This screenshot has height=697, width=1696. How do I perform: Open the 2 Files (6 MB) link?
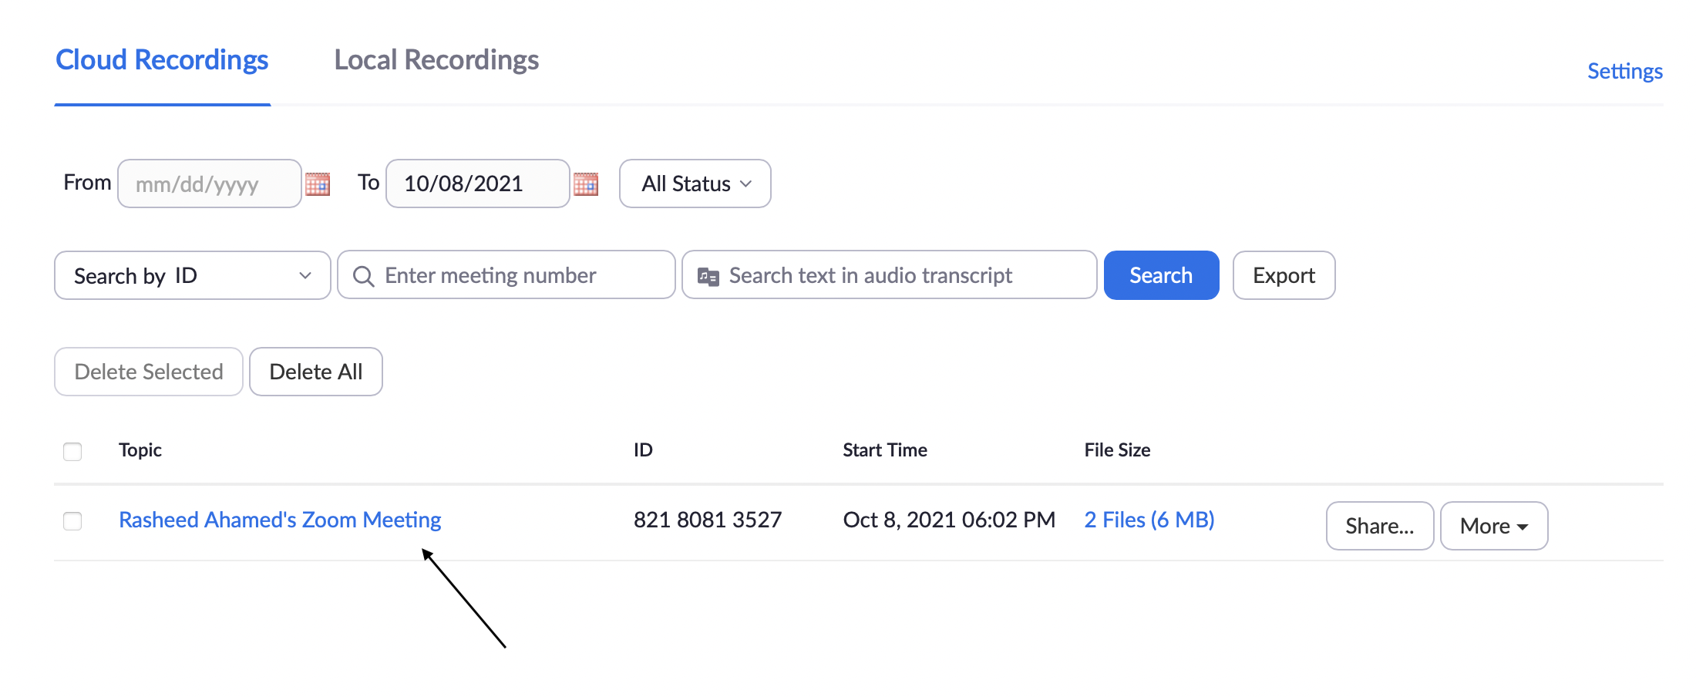[1149, 520]
